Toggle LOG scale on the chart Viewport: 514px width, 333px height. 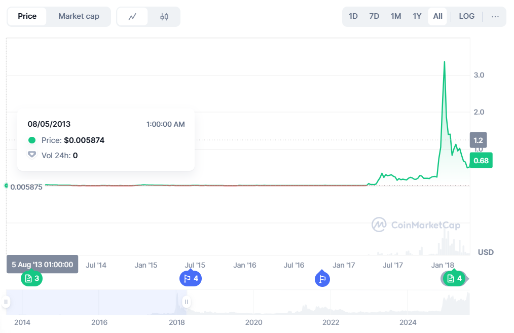(466, 16)
